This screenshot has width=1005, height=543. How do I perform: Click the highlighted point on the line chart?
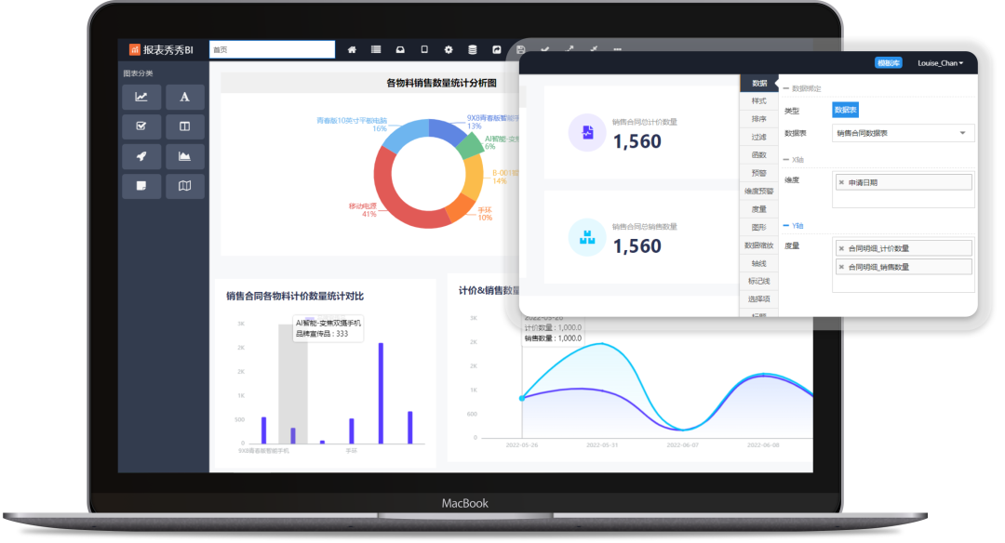(x=522, y=398)
